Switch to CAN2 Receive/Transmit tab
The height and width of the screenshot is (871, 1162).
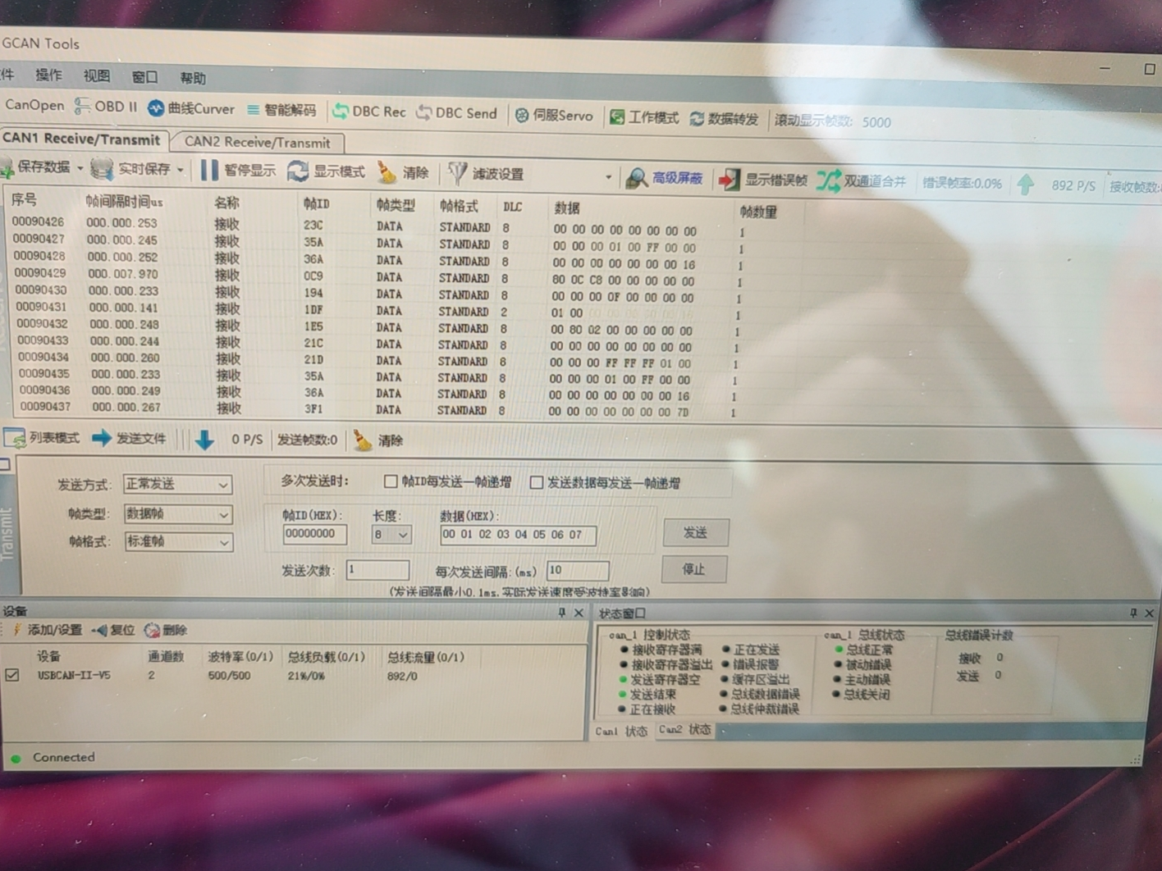[x=257, y=143]
